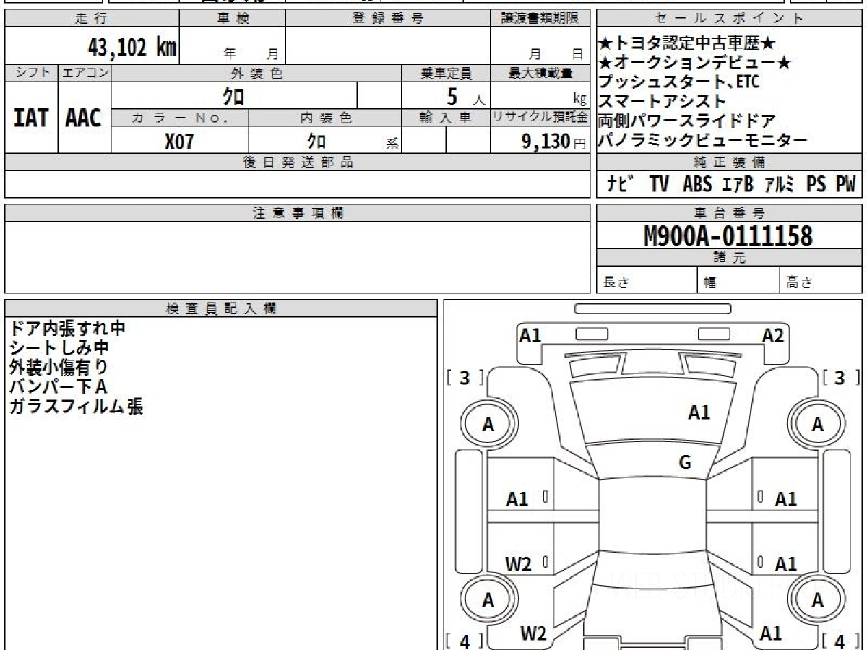Screen dimensions: 867x650
Task: Select inspector note ガラスフィルム張
Action: tap(76, 406)
